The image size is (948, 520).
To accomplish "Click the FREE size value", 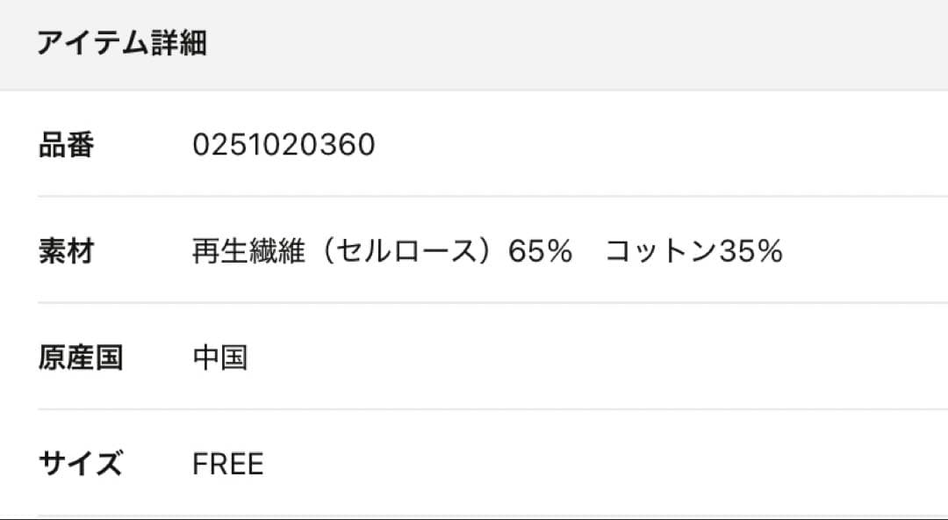I will point(228,464).
